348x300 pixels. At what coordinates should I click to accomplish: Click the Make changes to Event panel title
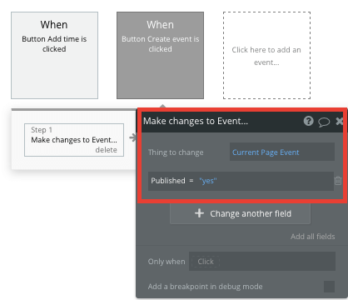[x=196, y=121]
